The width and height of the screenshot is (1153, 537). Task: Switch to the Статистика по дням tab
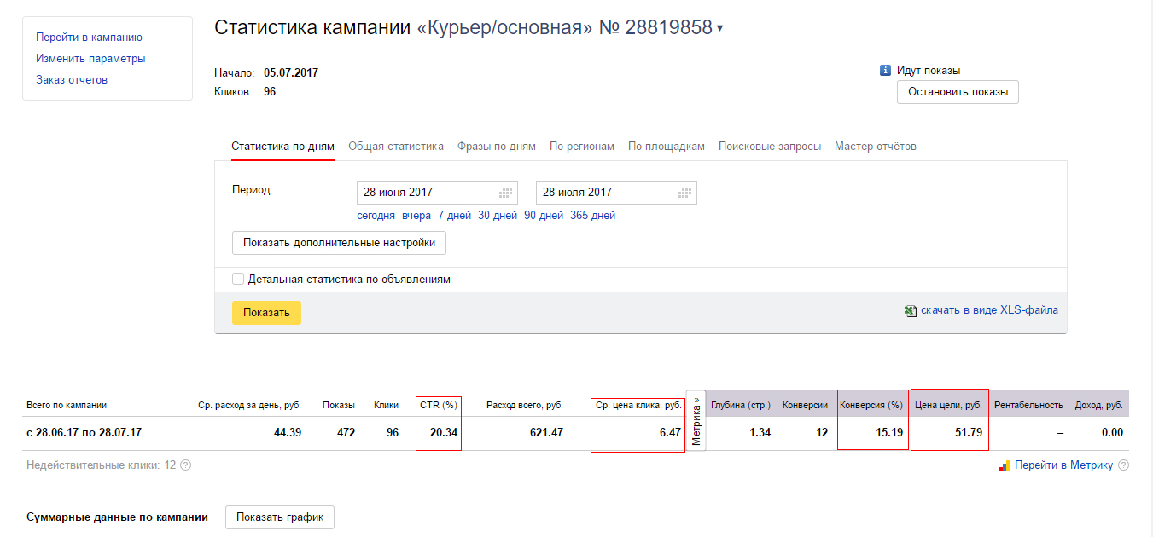click(282, 147)
